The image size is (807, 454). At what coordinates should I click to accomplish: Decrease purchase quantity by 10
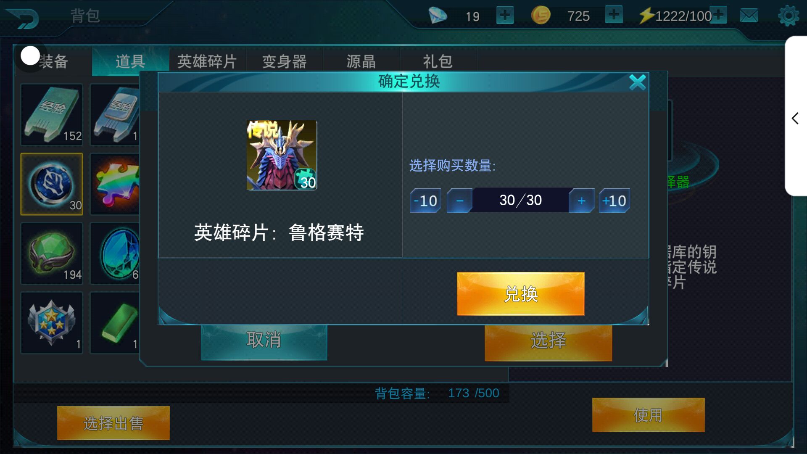[x=425, y=201]
